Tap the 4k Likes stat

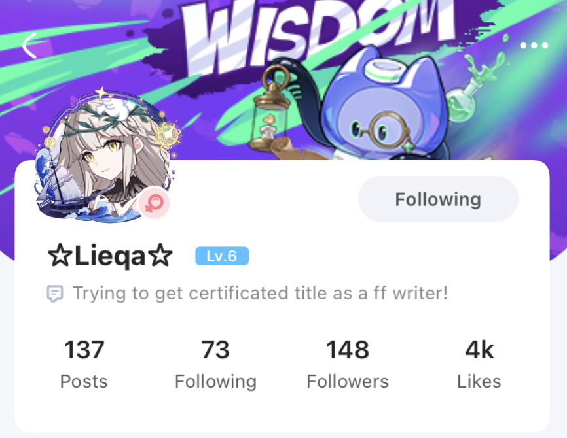(x=479, y=350)
